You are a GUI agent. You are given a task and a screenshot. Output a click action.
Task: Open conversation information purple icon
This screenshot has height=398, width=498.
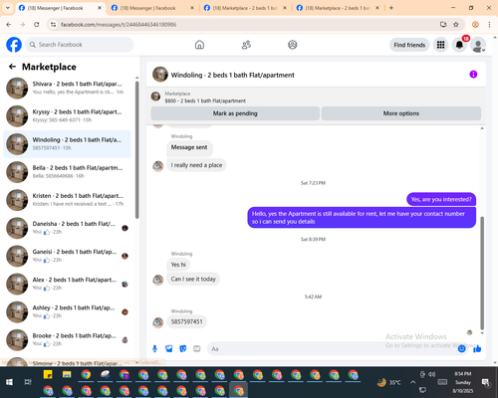click(473, 75)
